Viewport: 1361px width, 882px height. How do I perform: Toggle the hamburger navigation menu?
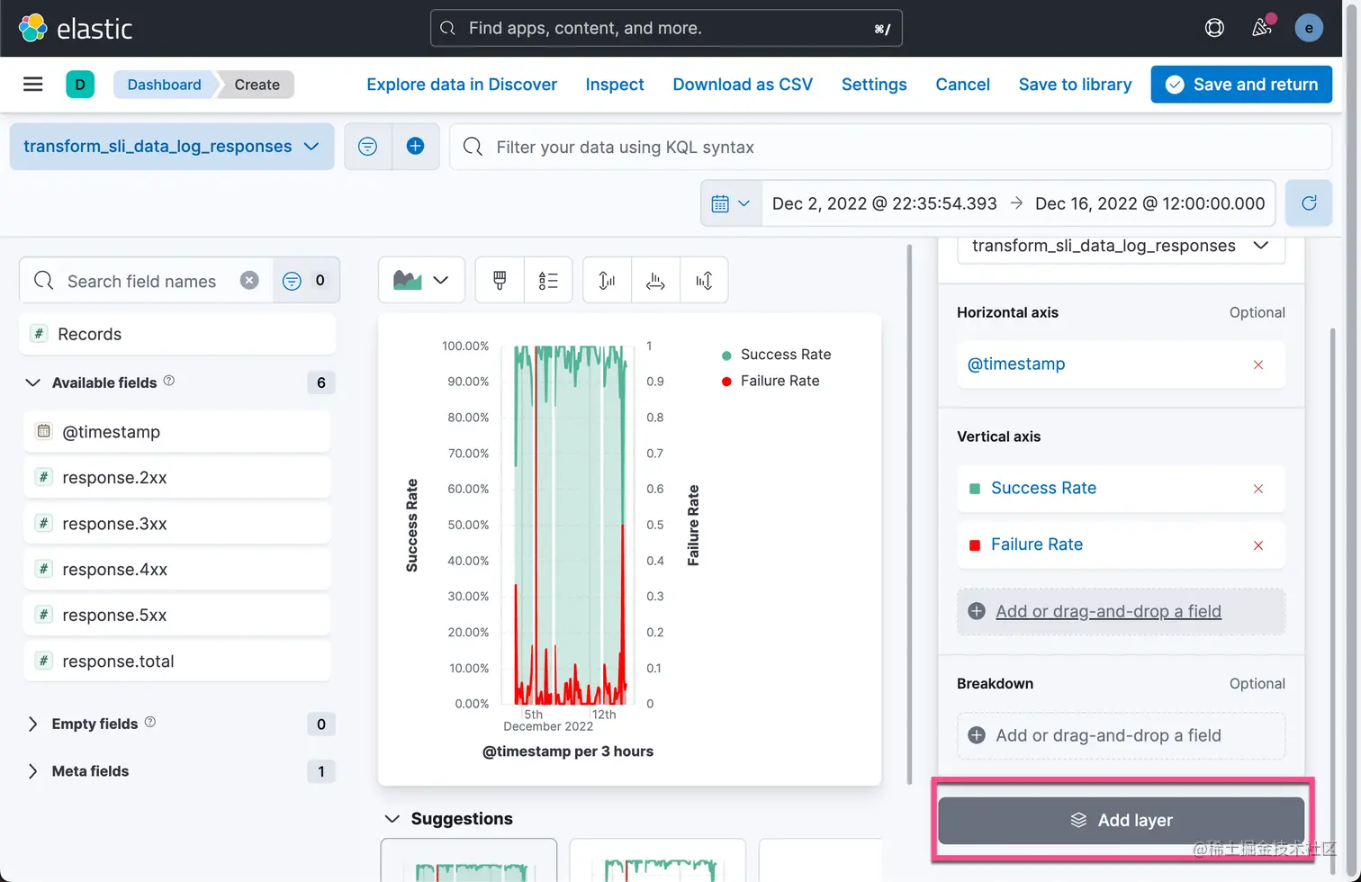click(33, 85)
